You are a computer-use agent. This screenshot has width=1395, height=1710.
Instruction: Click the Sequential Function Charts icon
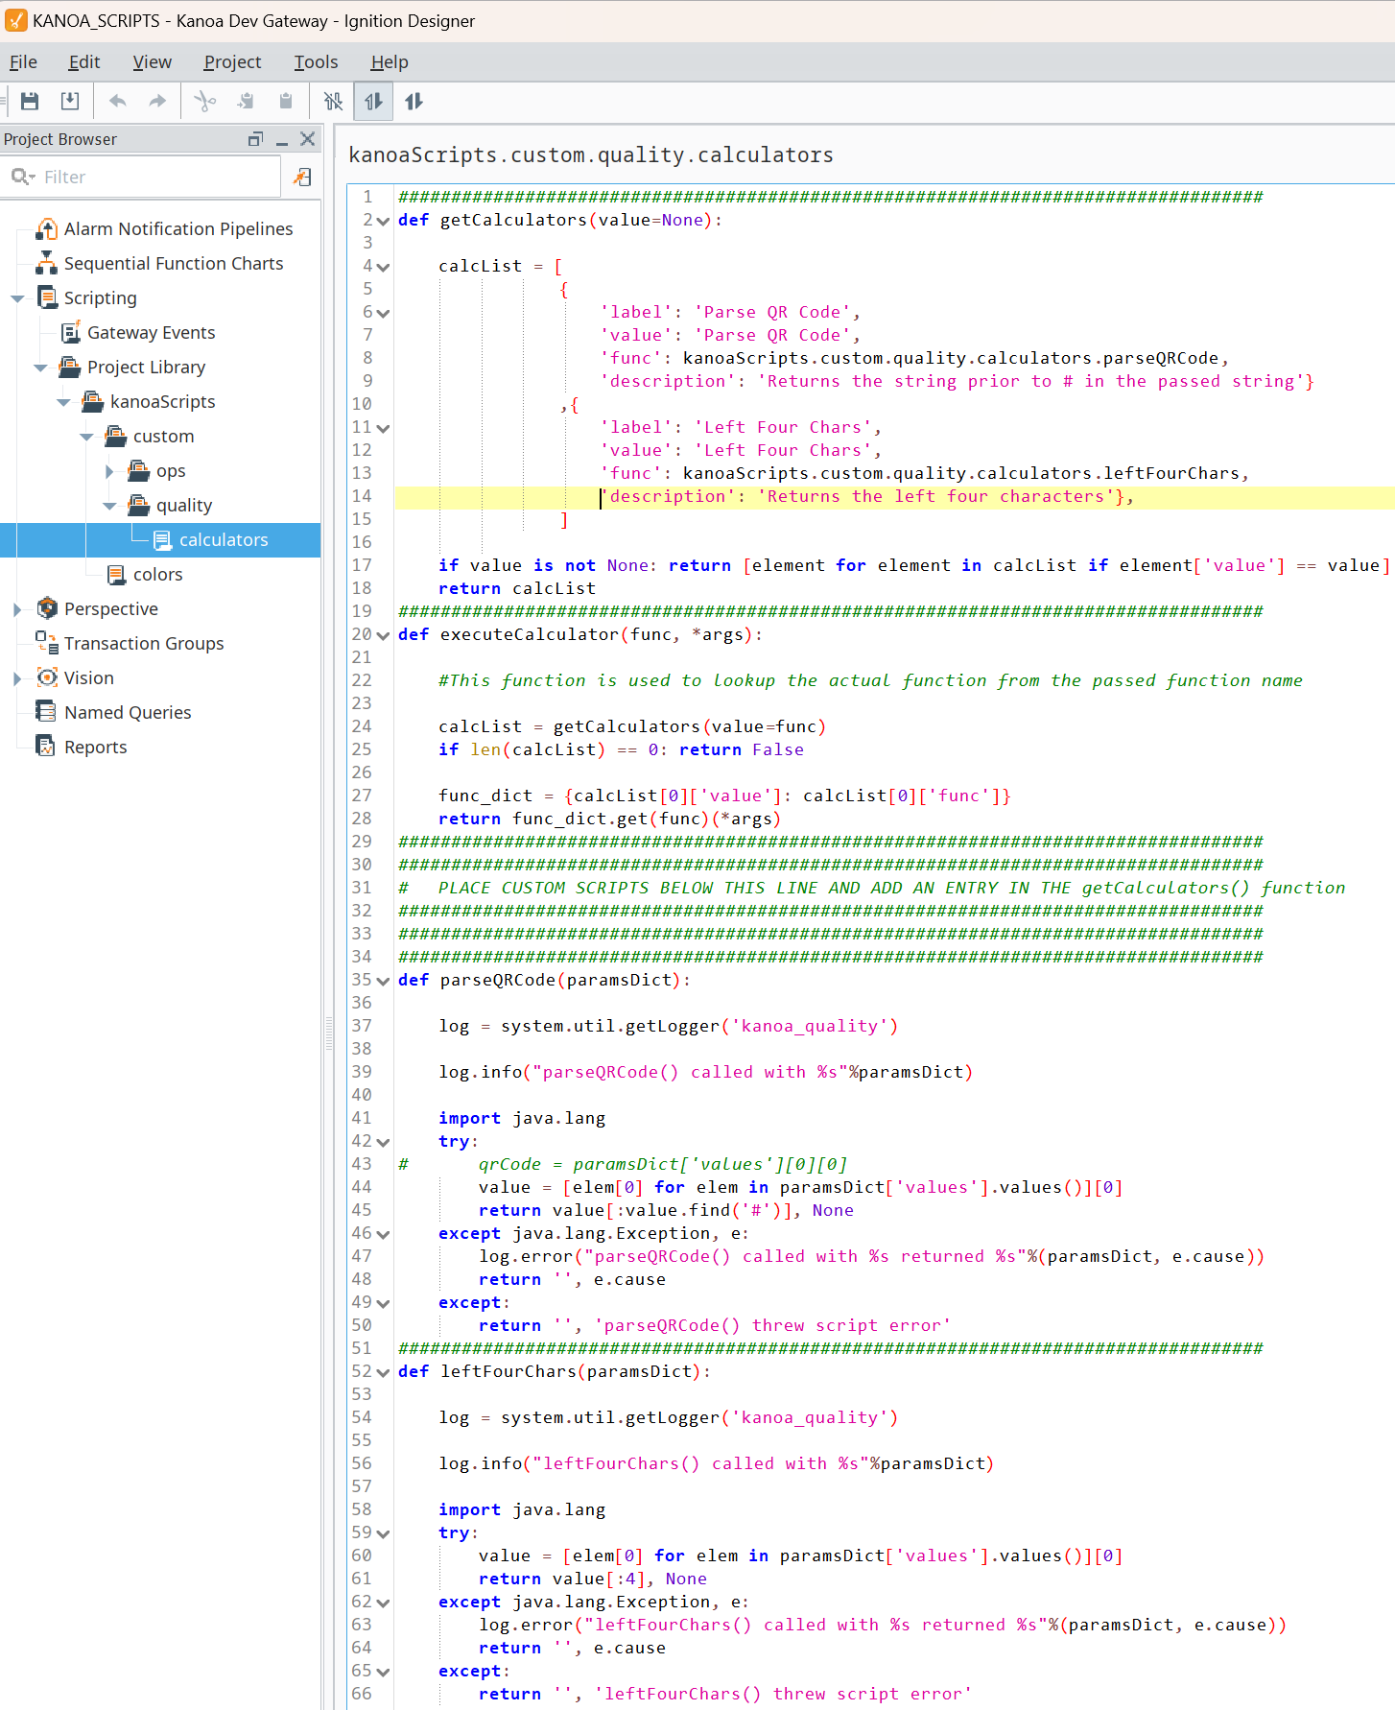pos(46,263)
